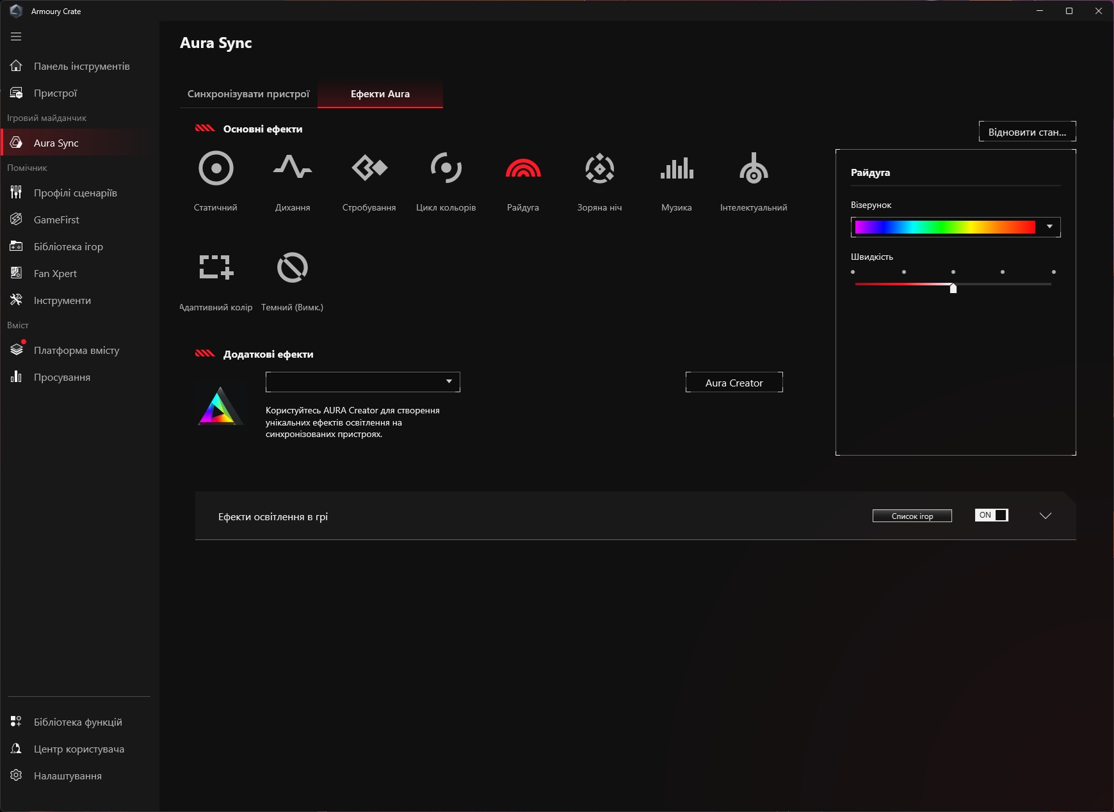The height and width of the screenshot is (812, 1114).
Task: Go to Пристрої devices section
Action: 80,93
